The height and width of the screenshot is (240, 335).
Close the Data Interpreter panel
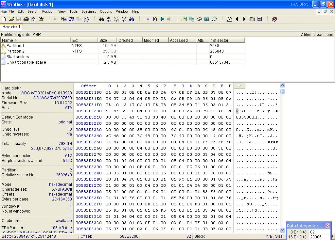click(327, 226)
